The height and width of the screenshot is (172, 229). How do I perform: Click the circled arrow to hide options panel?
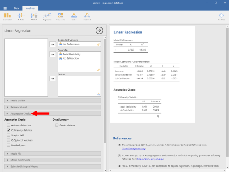click(99, 30)
